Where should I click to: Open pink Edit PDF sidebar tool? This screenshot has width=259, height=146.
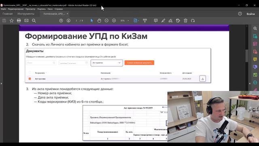point(255,44)
